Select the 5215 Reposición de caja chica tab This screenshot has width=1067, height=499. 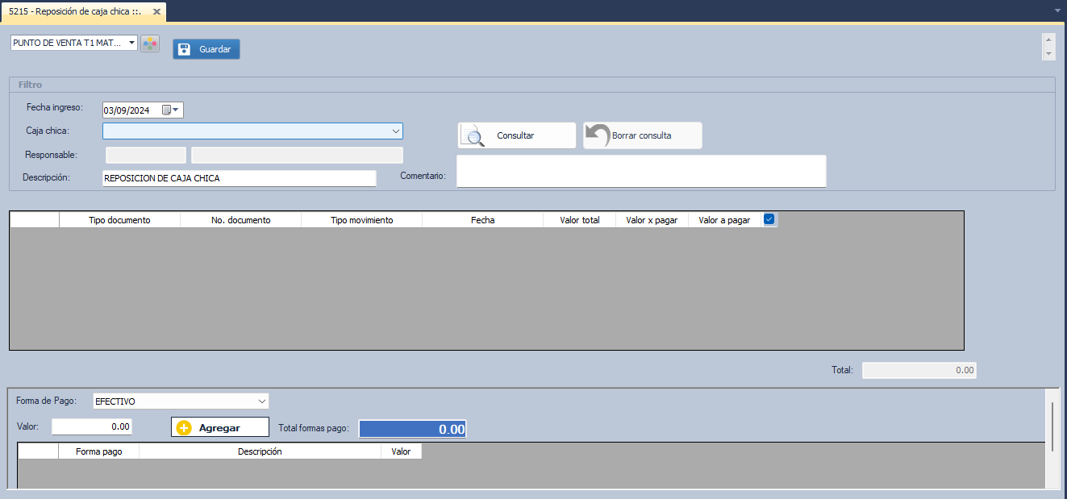click(x=75, y=12)
